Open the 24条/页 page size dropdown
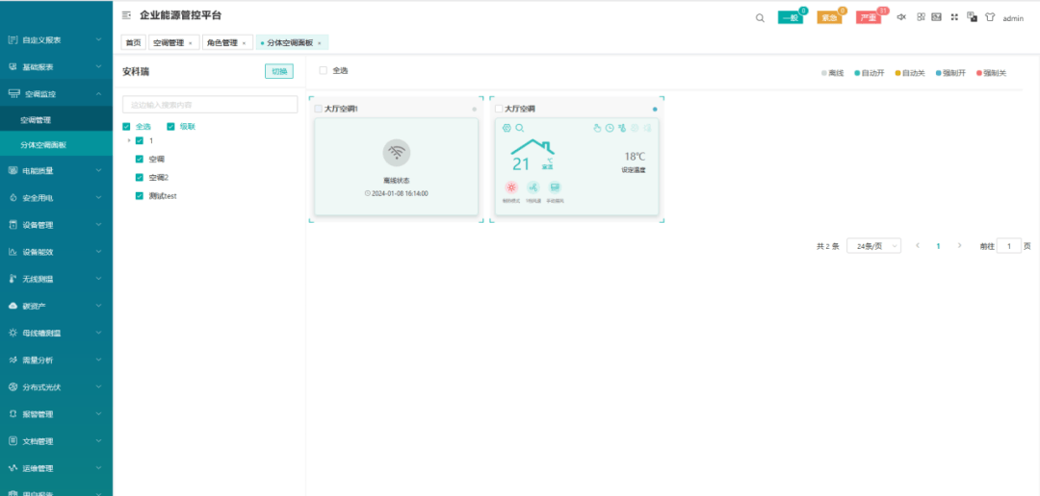This screenshot has width=1040, height=496. pos(873,246)
